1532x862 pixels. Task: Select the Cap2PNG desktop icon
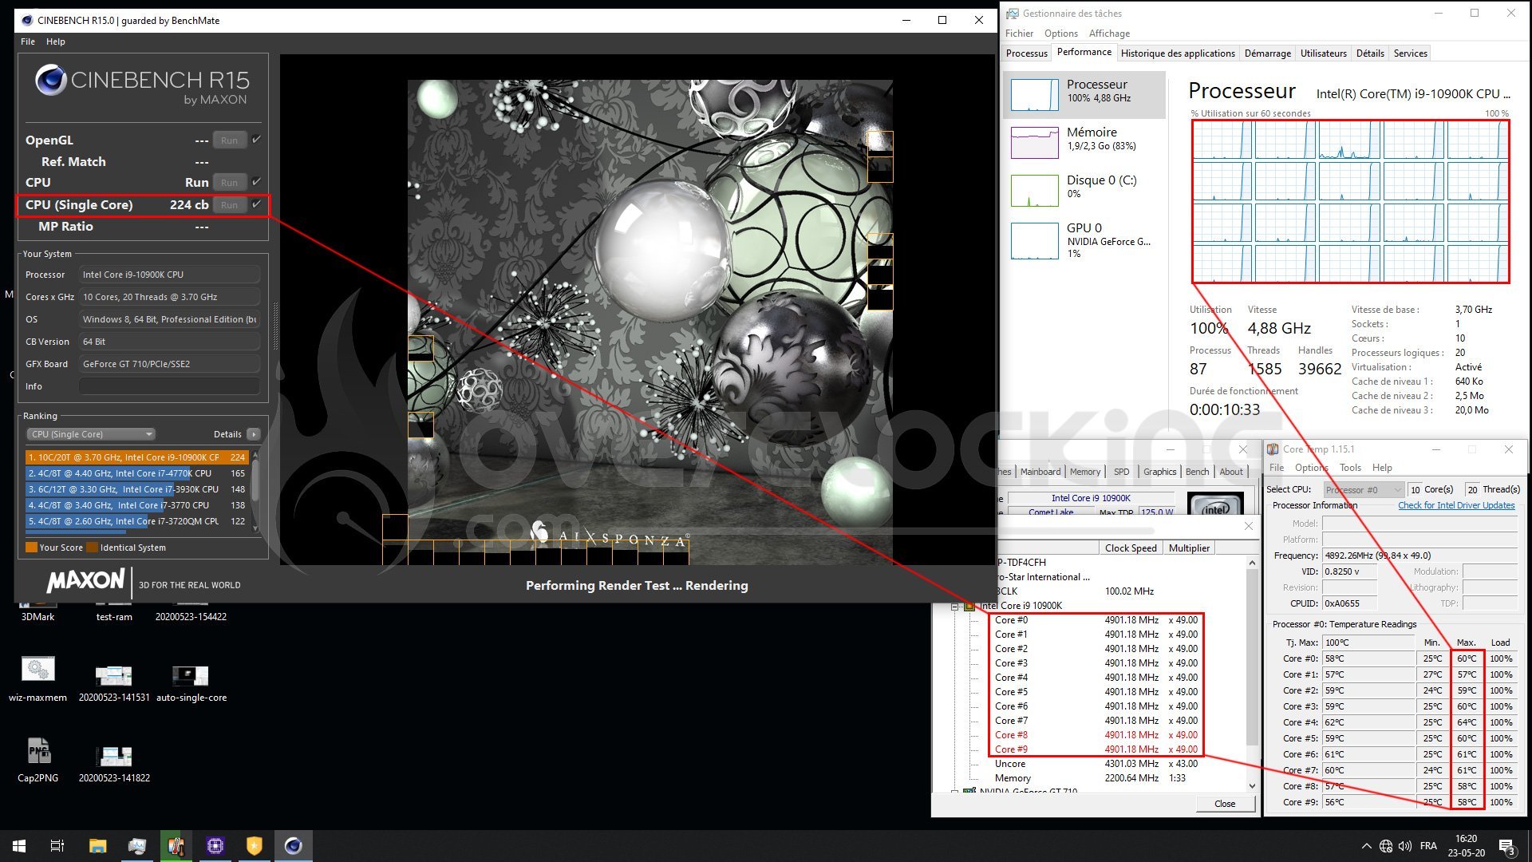[x=38, y=759]
